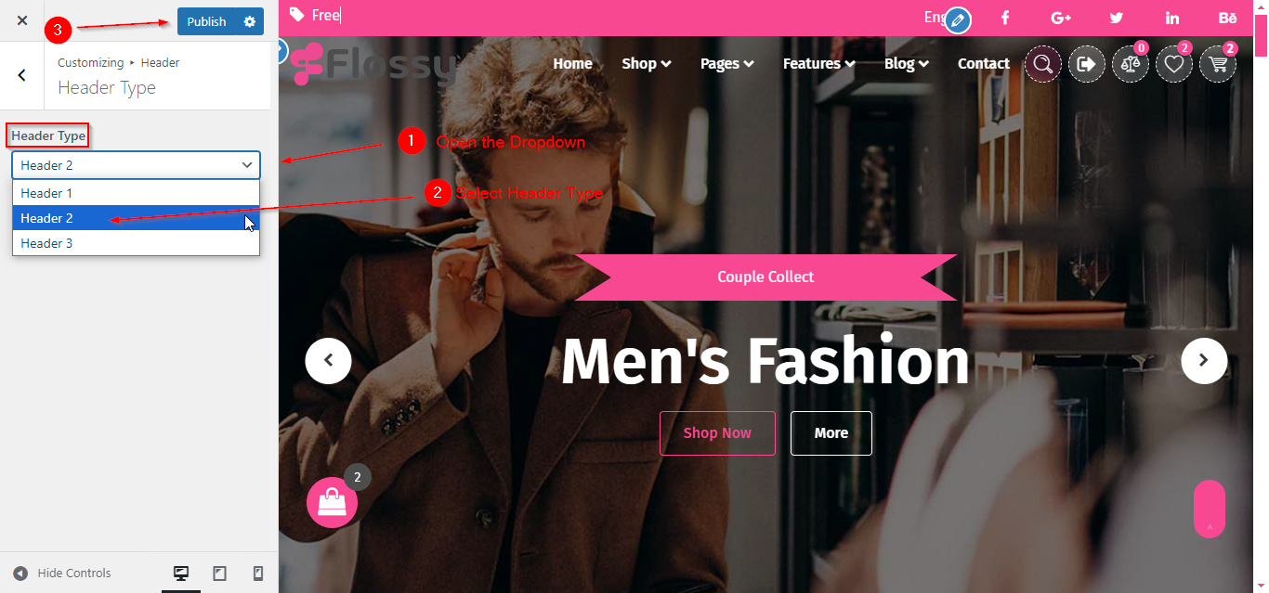Open the wishlist heart icon
Viewport: 1269px width, 593px height.
tap(1174, 64)
